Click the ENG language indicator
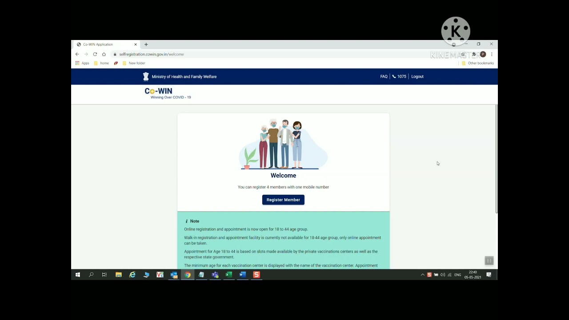The image size is (569, 320). (x=457, y=275)
